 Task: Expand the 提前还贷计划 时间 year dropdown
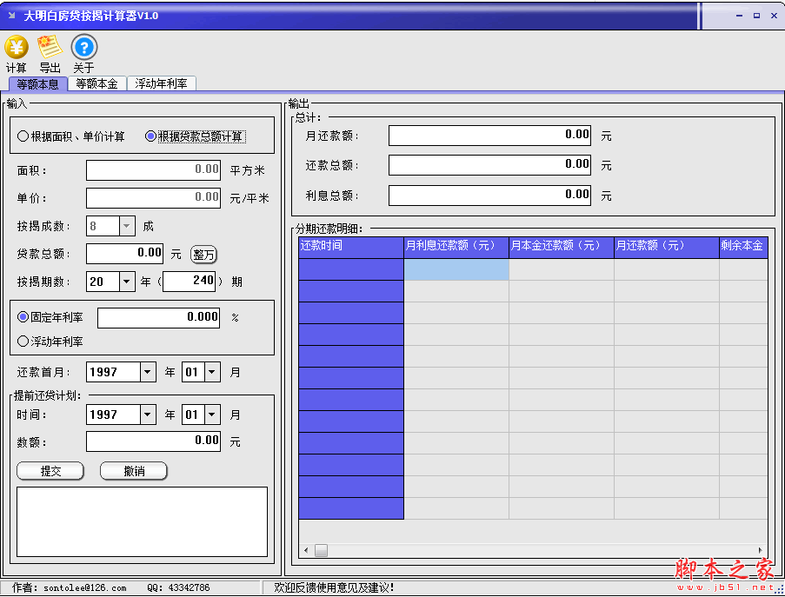(147, 415)
